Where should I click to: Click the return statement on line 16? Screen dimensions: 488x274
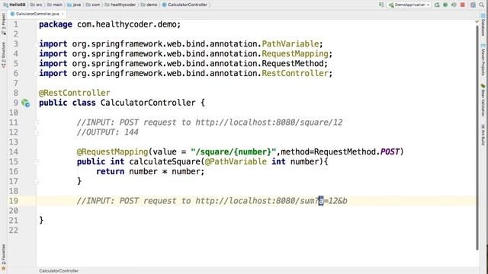150,171
